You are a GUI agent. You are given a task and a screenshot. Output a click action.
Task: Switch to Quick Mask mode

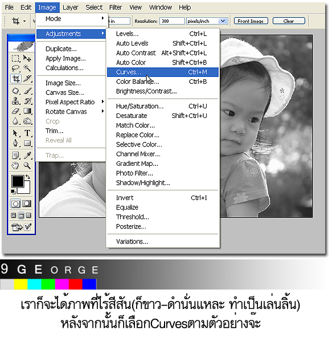coord(27,203)
